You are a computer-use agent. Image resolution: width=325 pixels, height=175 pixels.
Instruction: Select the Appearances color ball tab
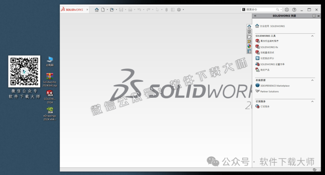tap(249, 46)
